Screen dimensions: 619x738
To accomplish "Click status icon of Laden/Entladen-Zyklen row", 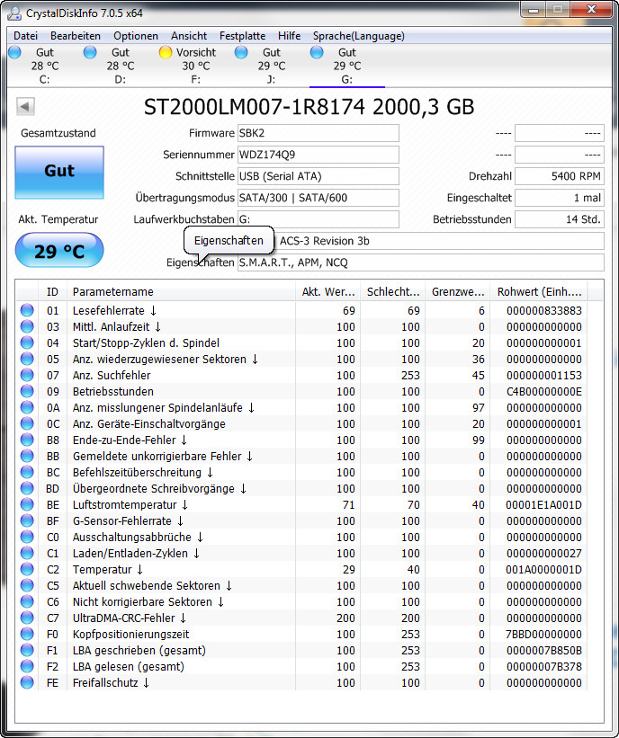I will click(x=27, y=553).
